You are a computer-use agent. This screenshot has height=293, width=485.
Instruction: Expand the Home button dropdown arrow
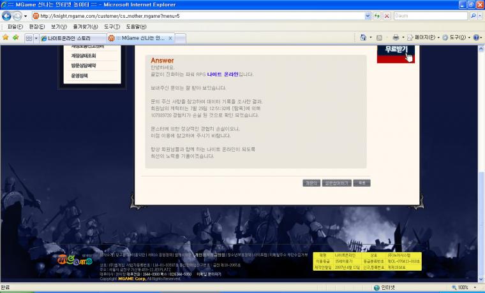(371, 38)
